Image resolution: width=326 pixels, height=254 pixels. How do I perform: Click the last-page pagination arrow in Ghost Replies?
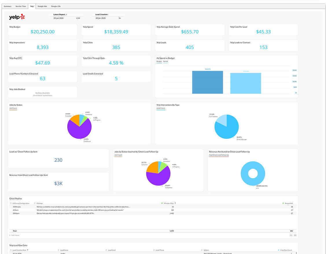[x=295, y=235]
